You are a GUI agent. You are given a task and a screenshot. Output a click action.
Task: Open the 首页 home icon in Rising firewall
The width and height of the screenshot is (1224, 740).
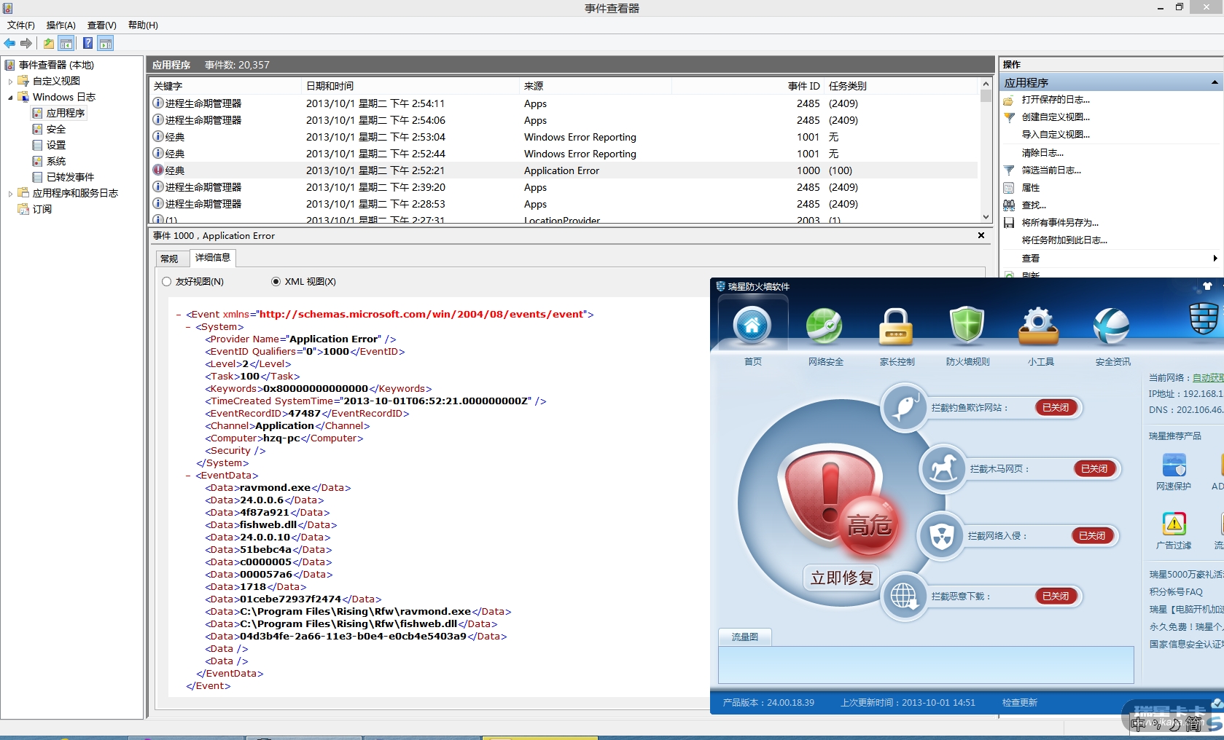click(752, 326)
